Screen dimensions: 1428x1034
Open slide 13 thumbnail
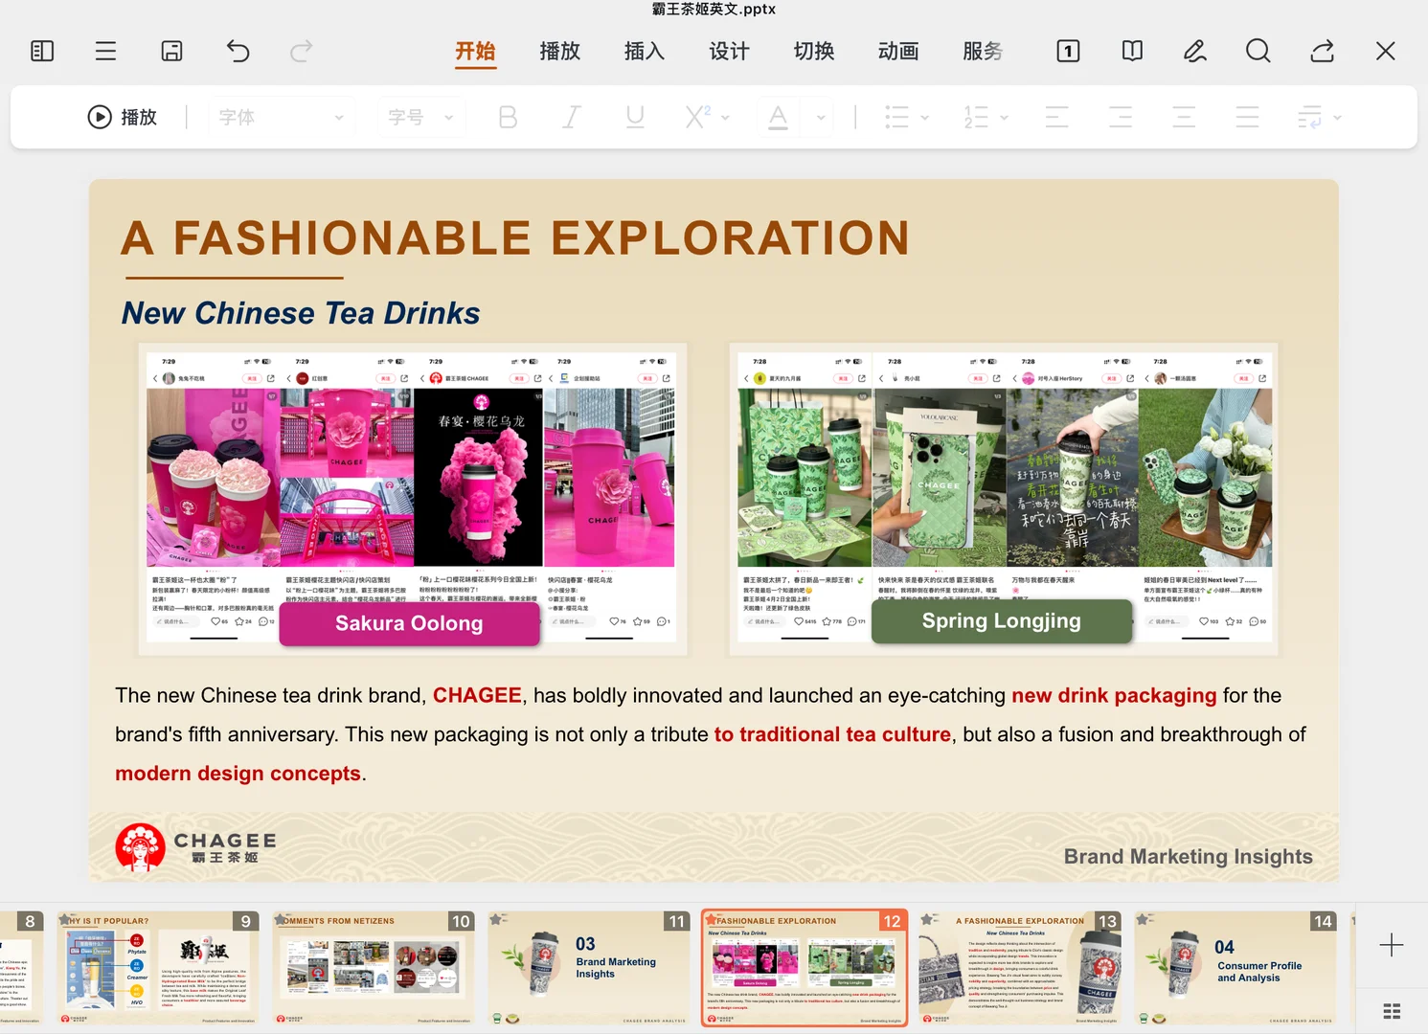(x=1020, y=968)
